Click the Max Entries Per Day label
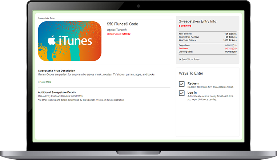Viewport: 277px width, 160px height. click(189, 37)
